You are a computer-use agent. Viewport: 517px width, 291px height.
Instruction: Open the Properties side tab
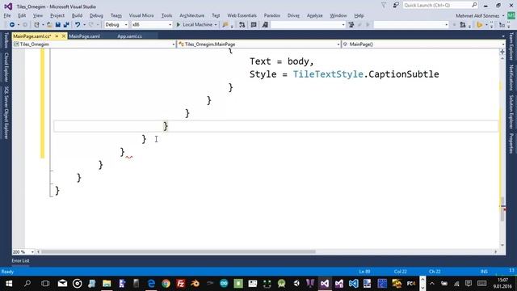[511, 143]
